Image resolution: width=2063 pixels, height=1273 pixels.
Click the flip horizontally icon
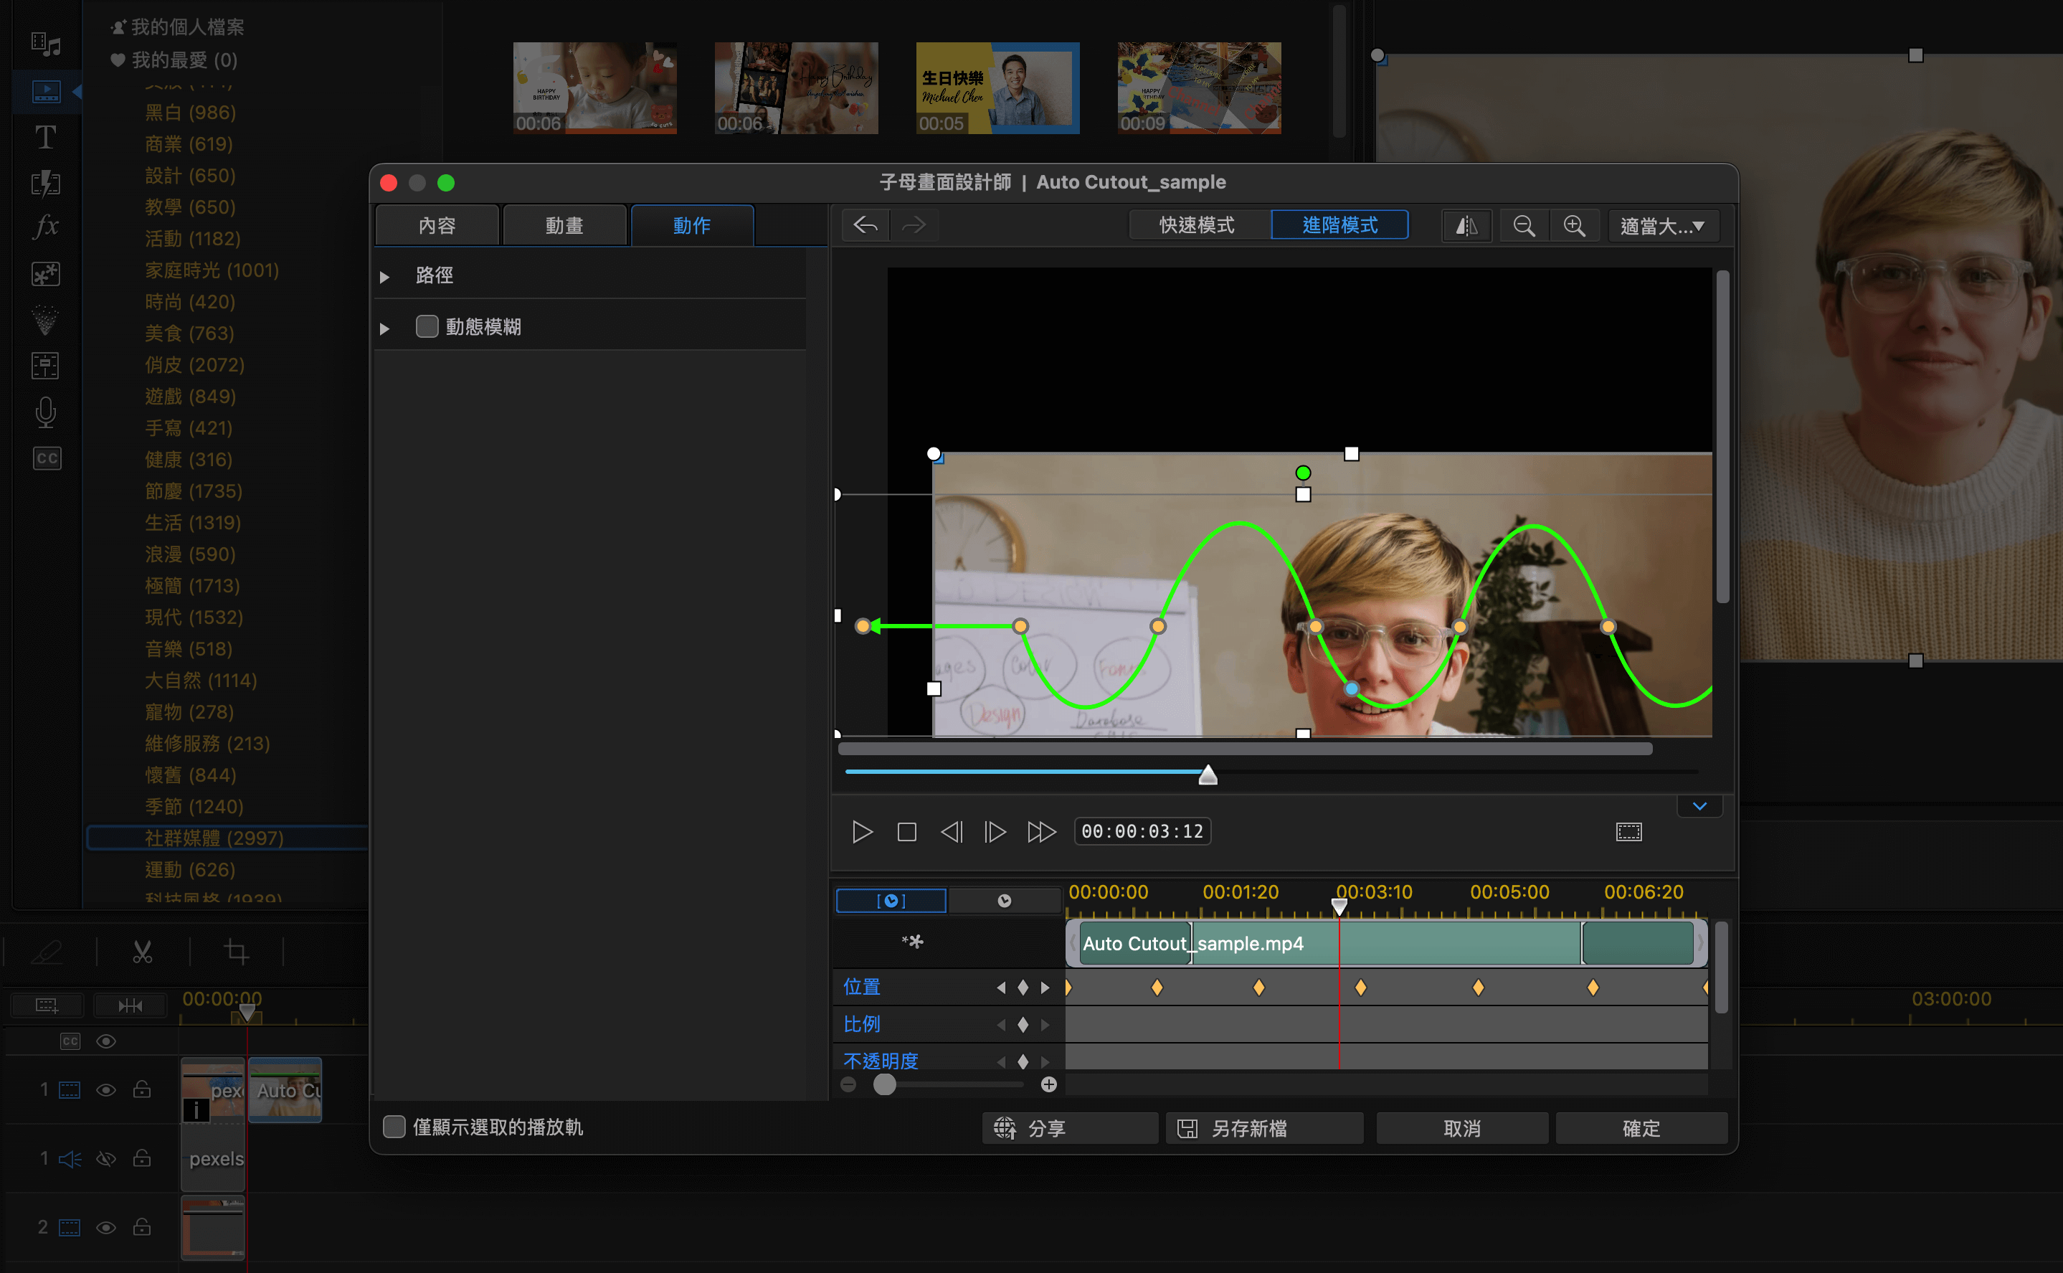point(1466,226)
